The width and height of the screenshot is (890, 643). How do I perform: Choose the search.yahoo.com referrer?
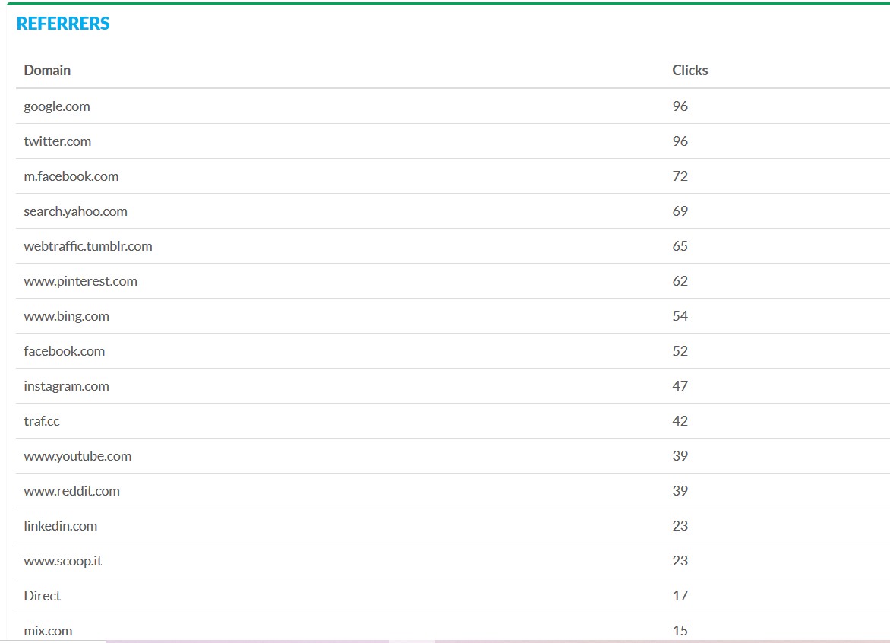pos(75,211)
